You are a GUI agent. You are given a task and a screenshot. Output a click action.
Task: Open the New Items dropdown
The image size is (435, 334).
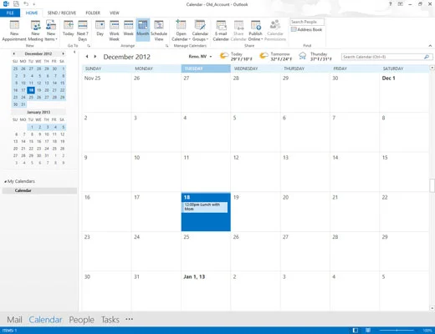(51, 30)
